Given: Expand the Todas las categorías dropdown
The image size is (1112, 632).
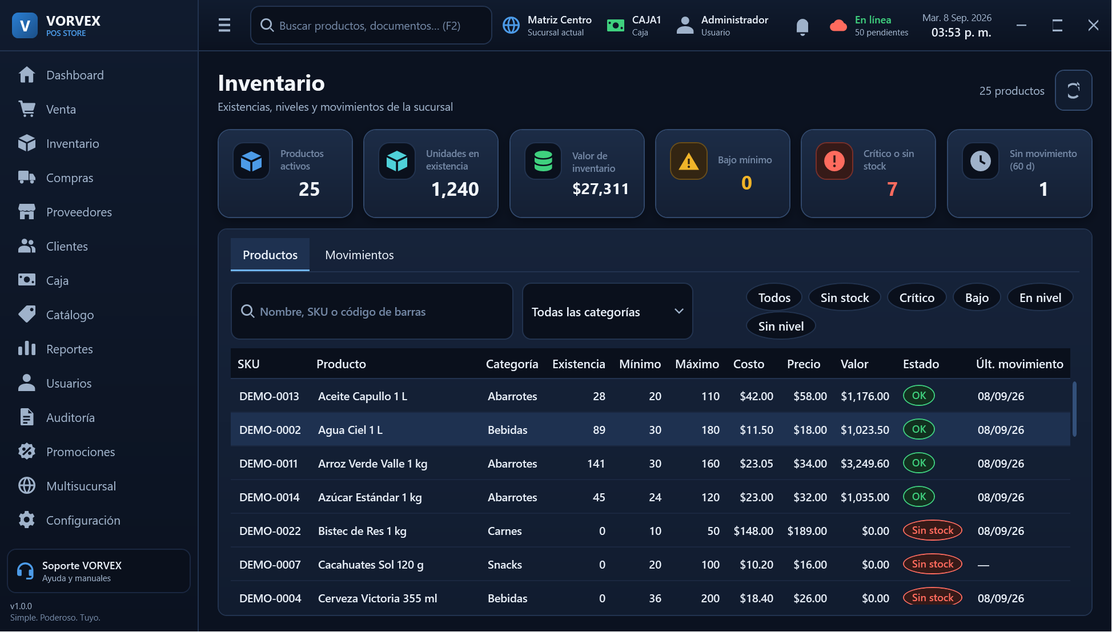Looking at the screenshot, I should [x=608, y=312].
